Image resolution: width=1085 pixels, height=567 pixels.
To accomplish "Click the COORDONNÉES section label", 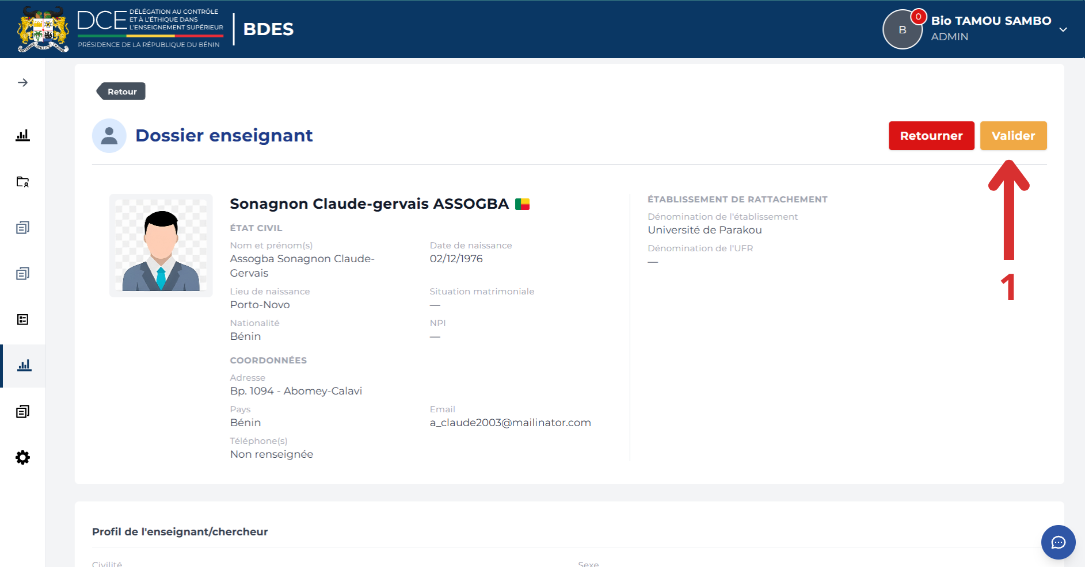I will [x=268, y=361].
